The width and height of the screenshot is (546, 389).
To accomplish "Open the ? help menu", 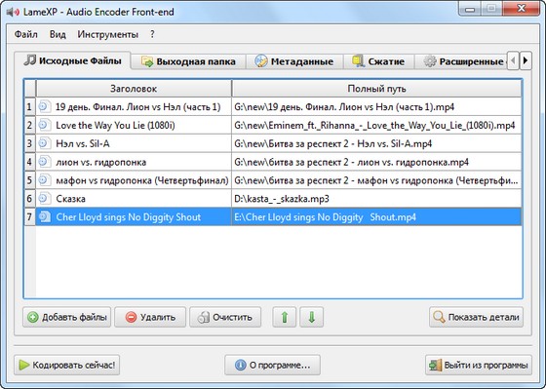I will tap(152, 34).
